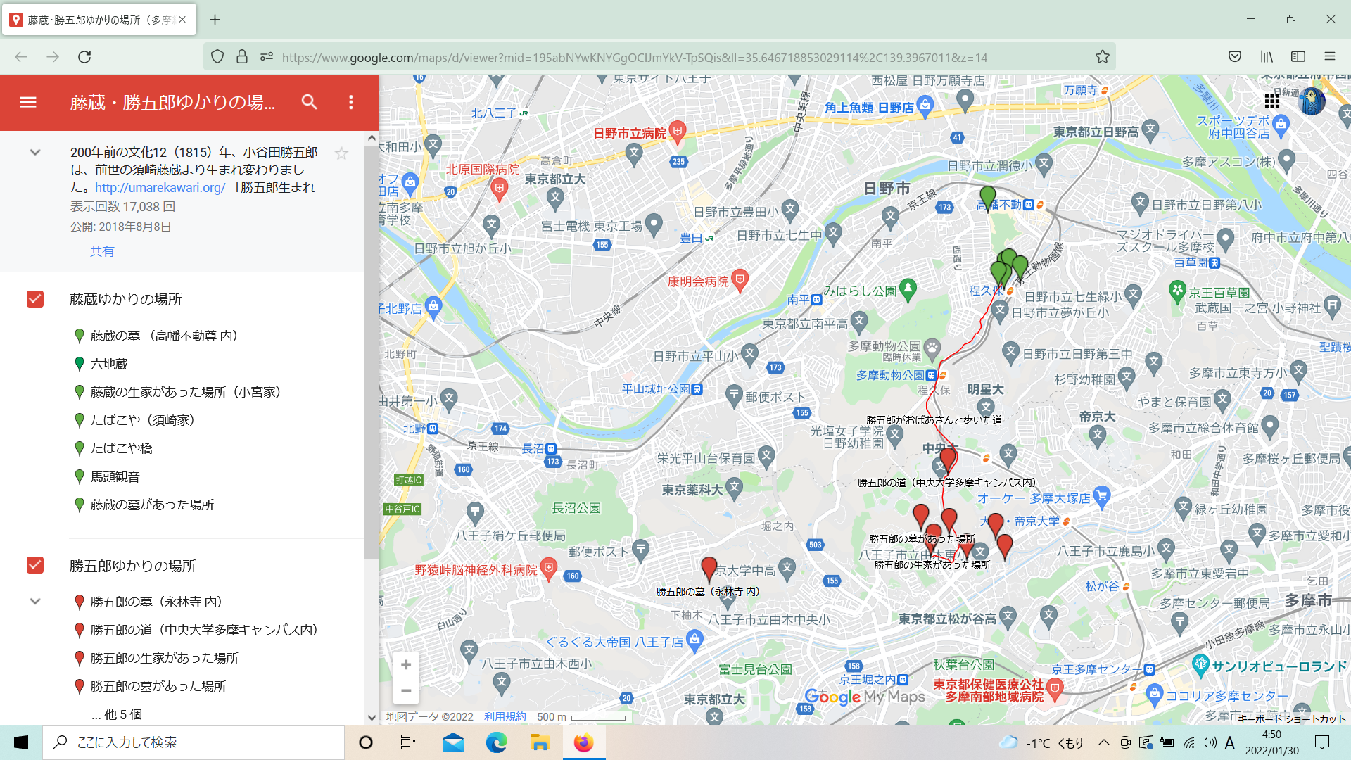Star this map with the star icon
Image resolution: width=1351 pixels, height=760 pixels.
click(x=341, y=153)
